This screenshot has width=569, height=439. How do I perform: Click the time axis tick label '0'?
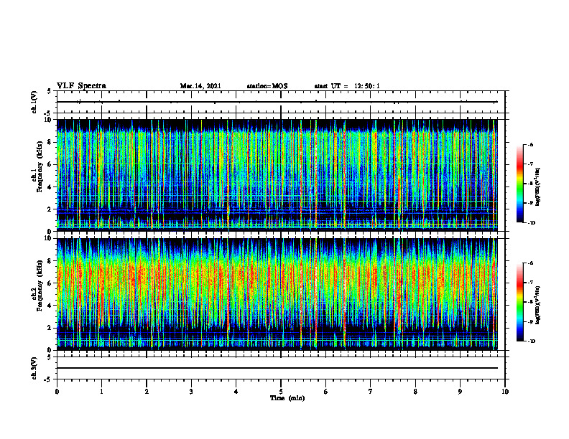57,392
